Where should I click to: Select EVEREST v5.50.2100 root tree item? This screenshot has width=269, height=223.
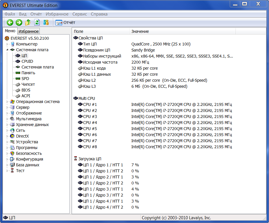point(30,38)
